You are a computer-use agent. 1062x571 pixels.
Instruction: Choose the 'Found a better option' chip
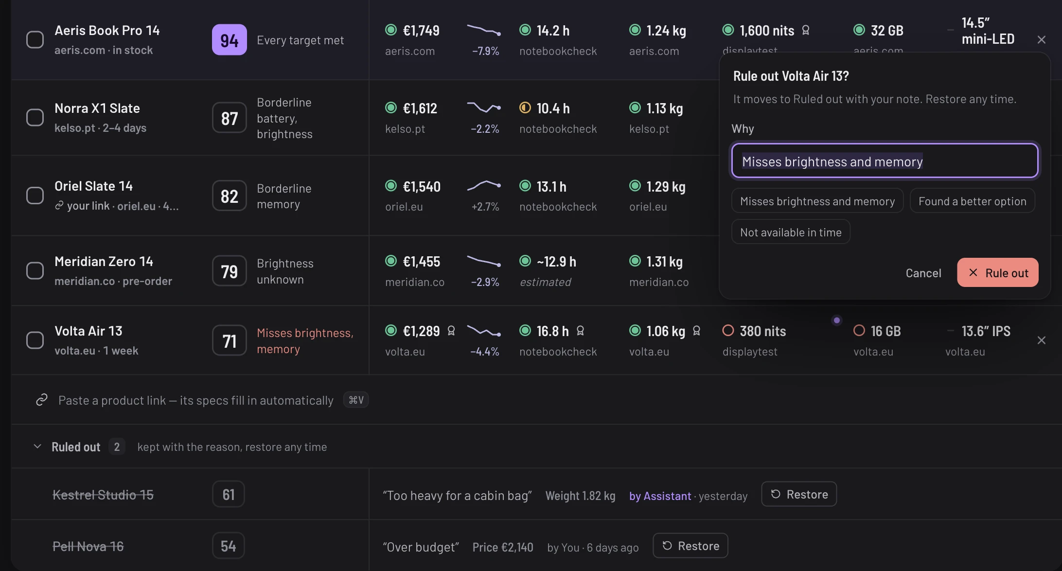point(973,201)
